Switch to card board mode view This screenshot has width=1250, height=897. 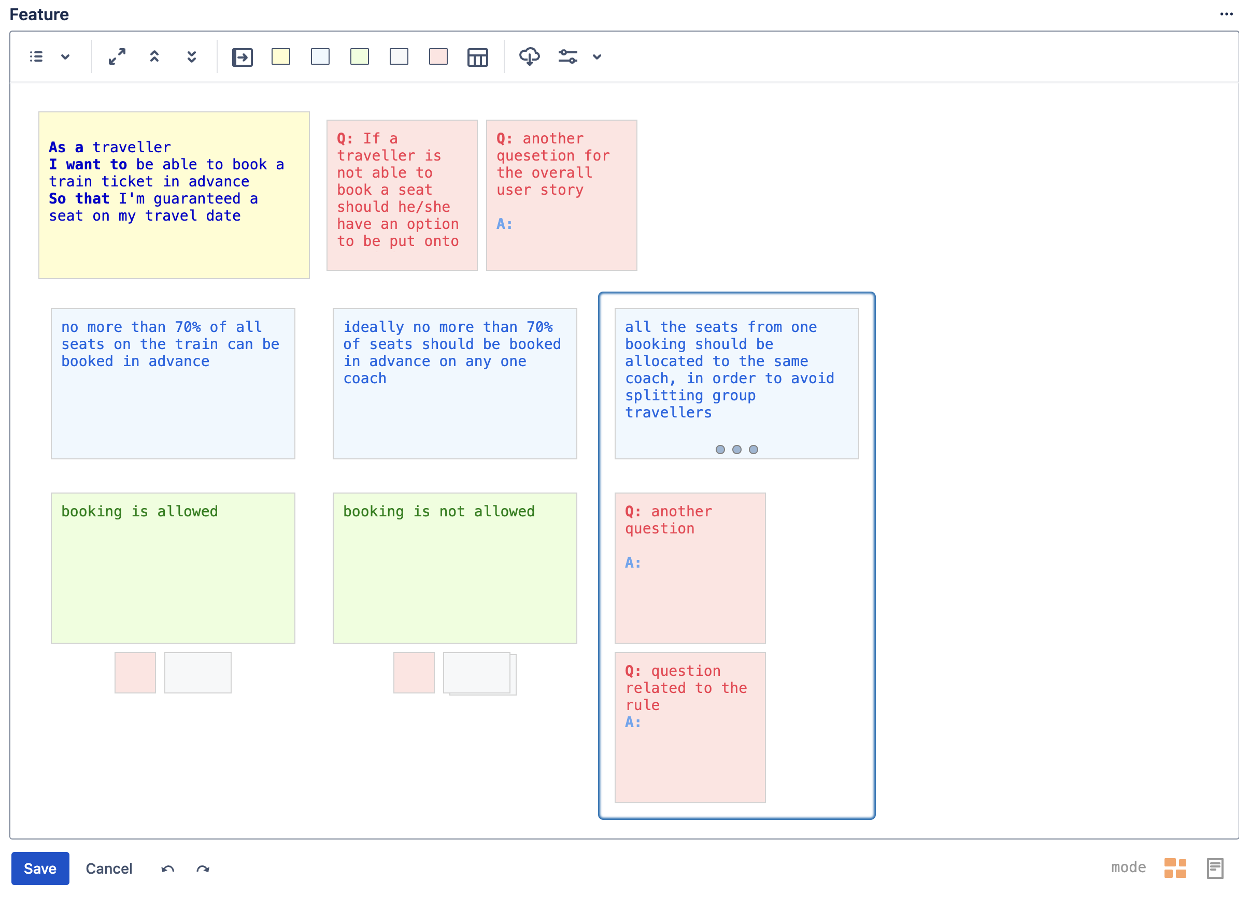pyautogui.click(x=1174, y=868)
